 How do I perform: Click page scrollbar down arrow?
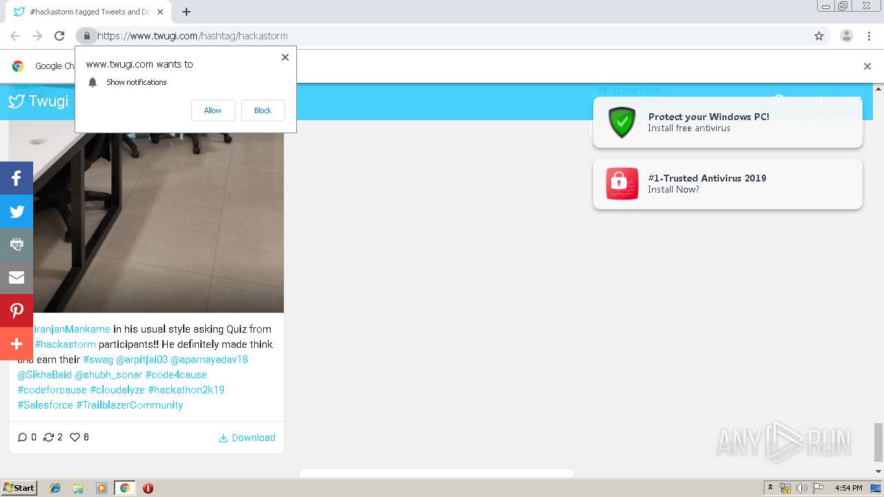click(878, 471)
